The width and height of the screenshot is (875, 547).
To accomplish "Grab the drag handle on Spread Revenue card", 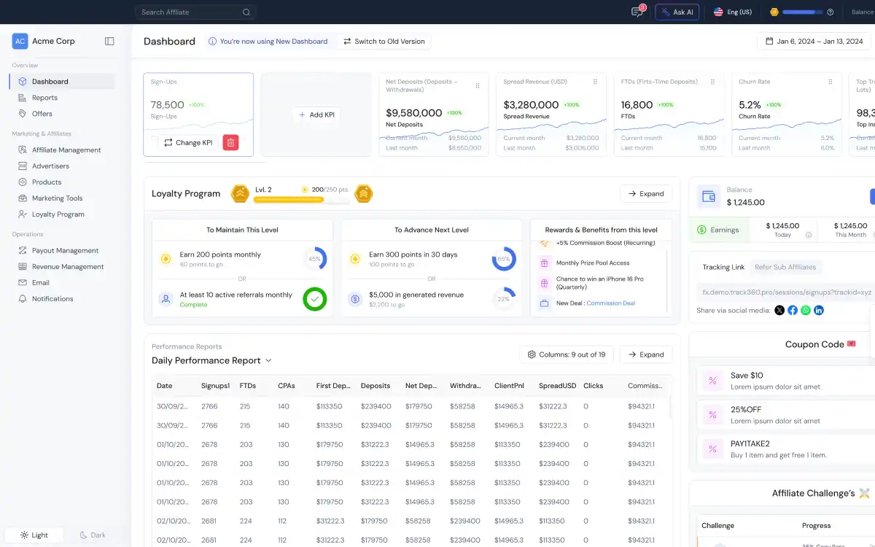I will point(595,82).
